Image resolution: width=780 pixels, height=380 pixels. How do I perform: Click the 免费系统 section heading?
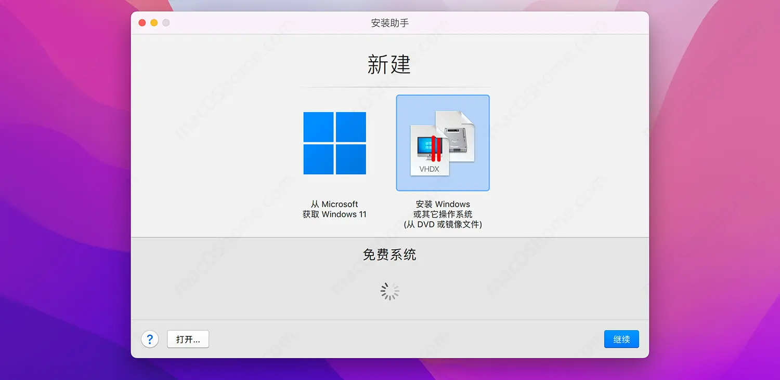point(389,255)
